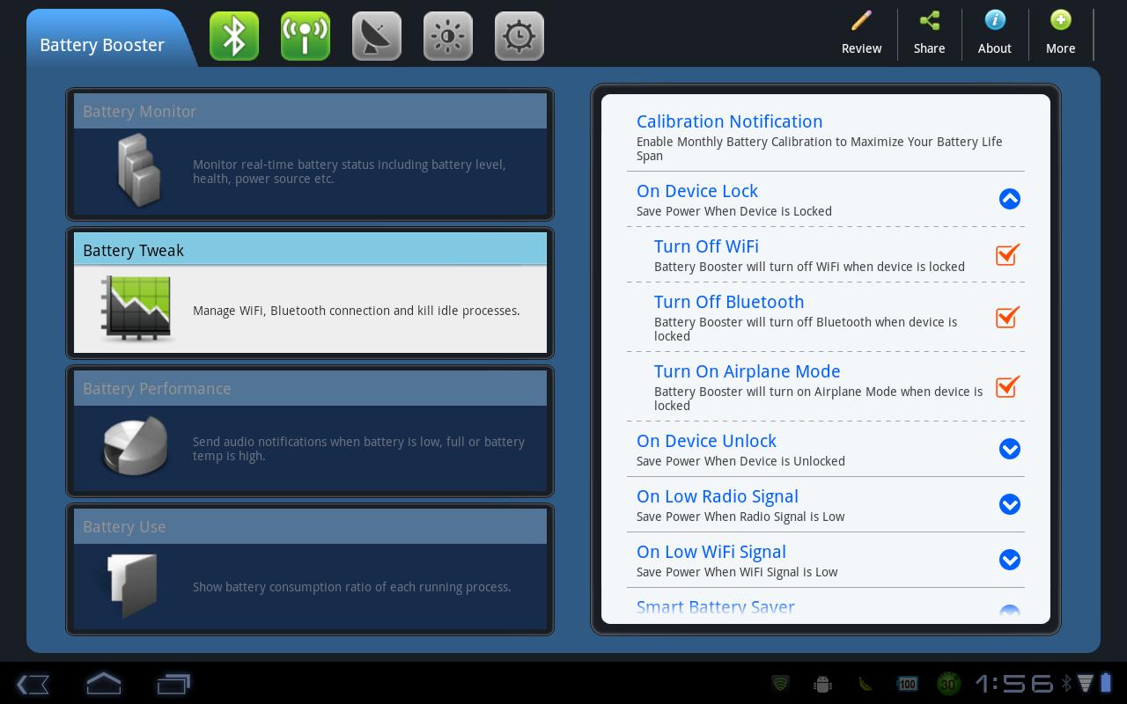
Task: Click 'Manage WiFi, Bluetooth connection' description
Action: tap(357, 311)
